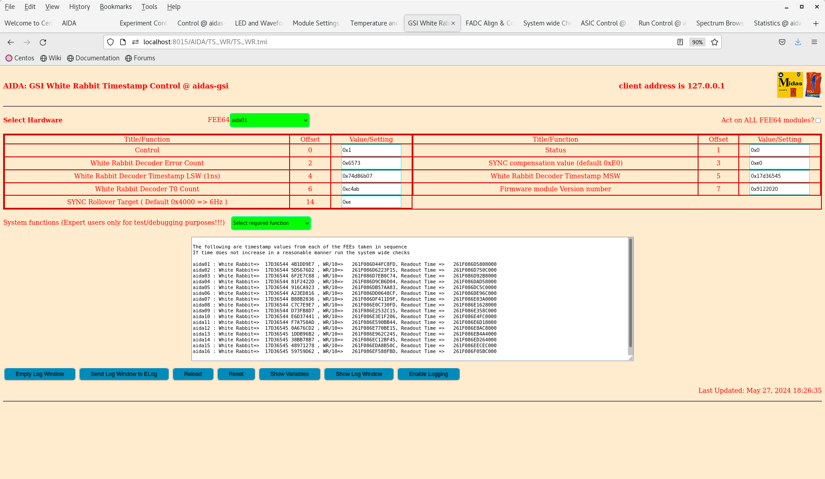Click the 90% zoom level indicator
The image size is (825, 479).
(697, 42)
